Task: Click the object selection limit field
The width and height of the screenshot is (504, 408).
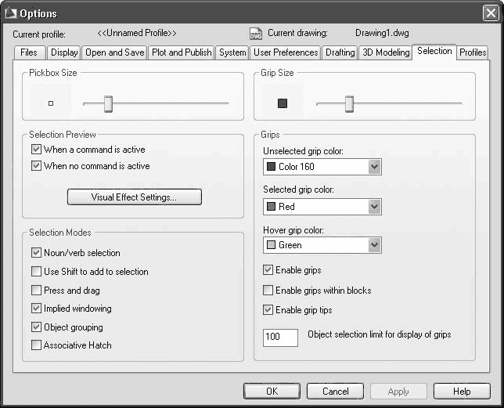Action: [x=281, y=338]
